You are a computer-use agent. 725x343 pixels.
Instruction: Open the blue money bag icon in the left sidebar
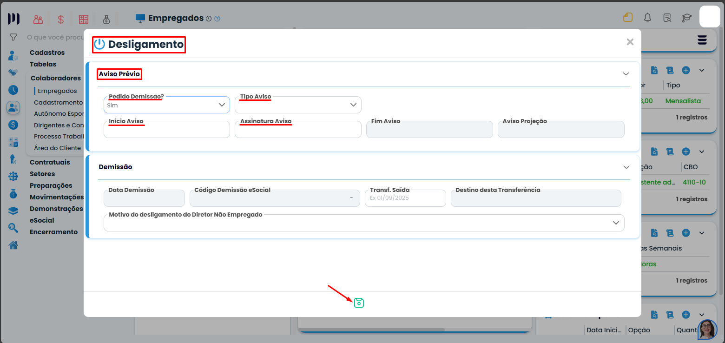click(x=13, y=194)
